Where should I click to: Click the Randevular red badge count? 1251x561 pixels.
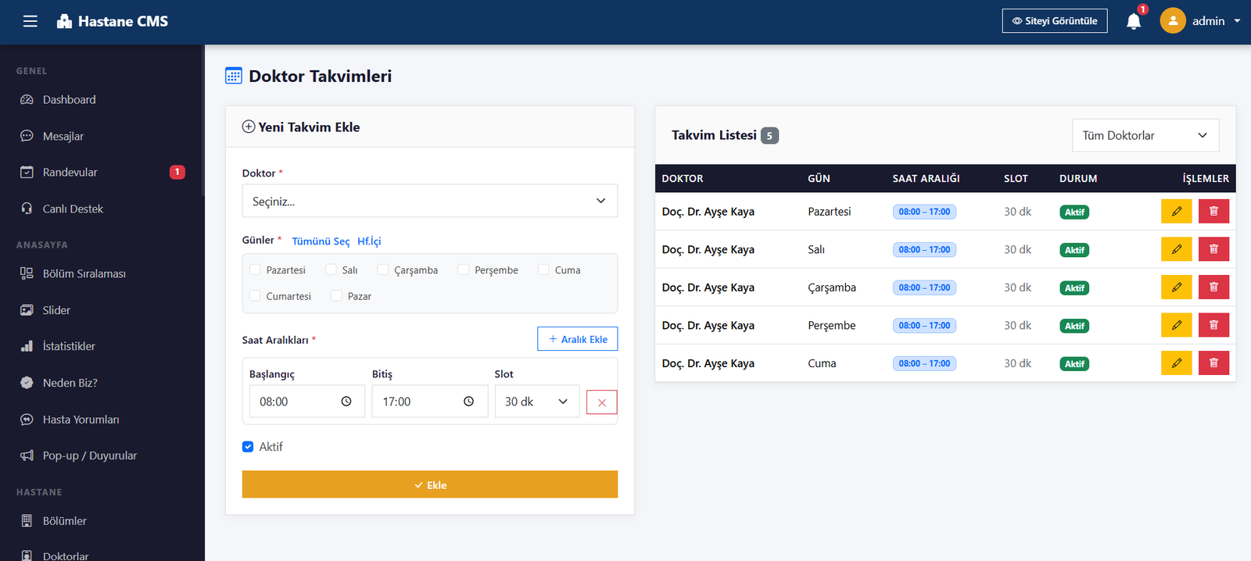[x=177, y=172]
